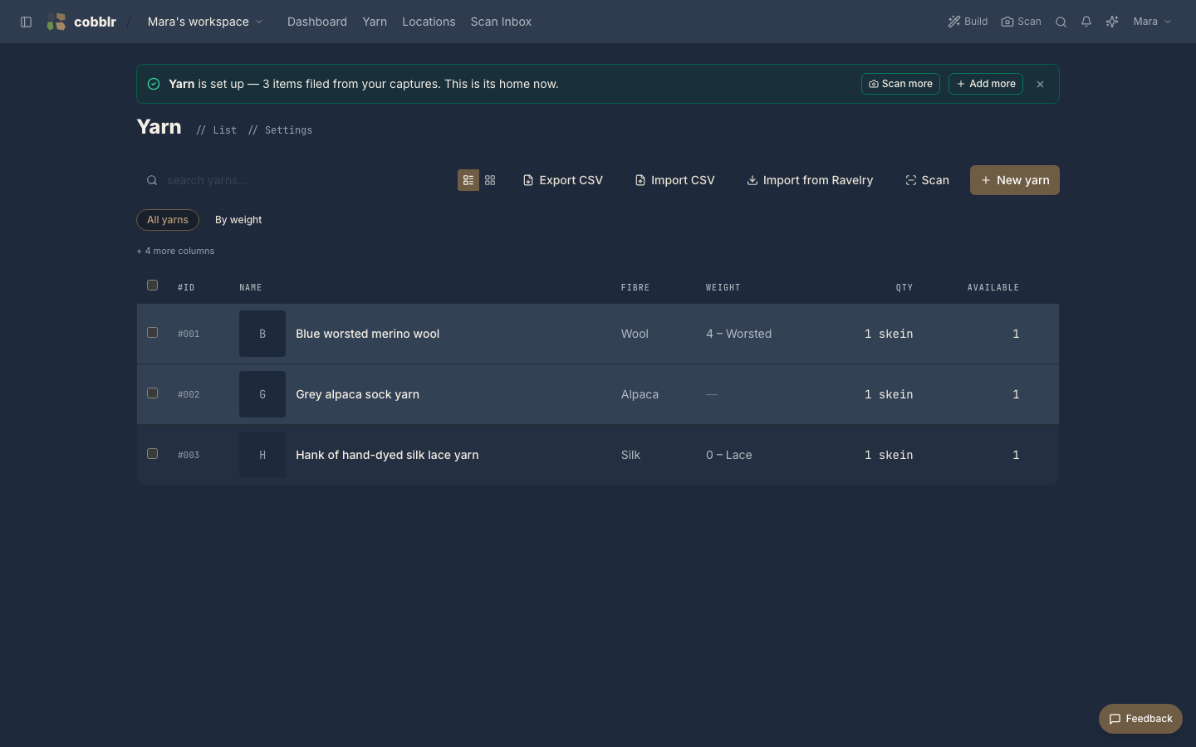Click the camera Scan button in top bar
This screenshot has width=1196, height=747.
[1021, 22]
